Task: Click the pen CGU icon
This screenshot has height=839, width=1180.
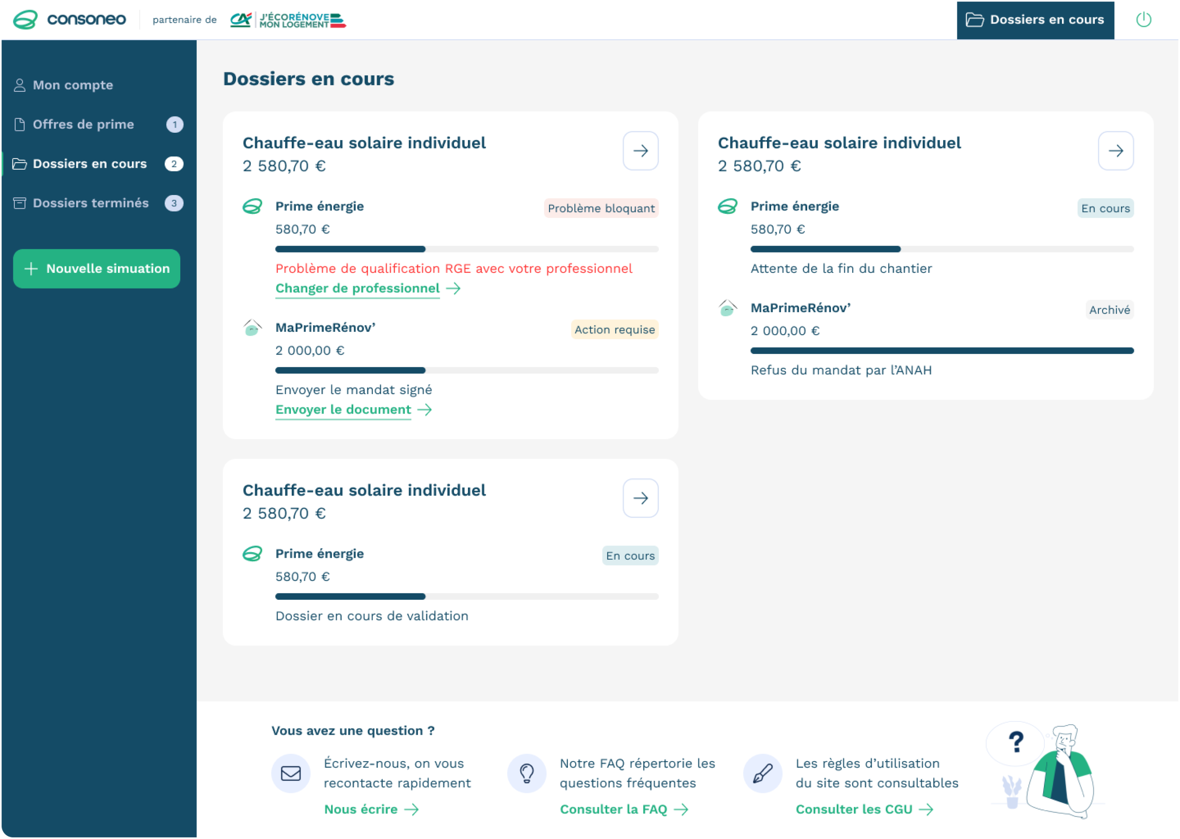Action: 762,774
